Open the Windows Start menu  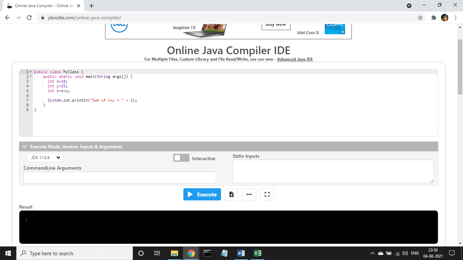(x=8, y=253)
